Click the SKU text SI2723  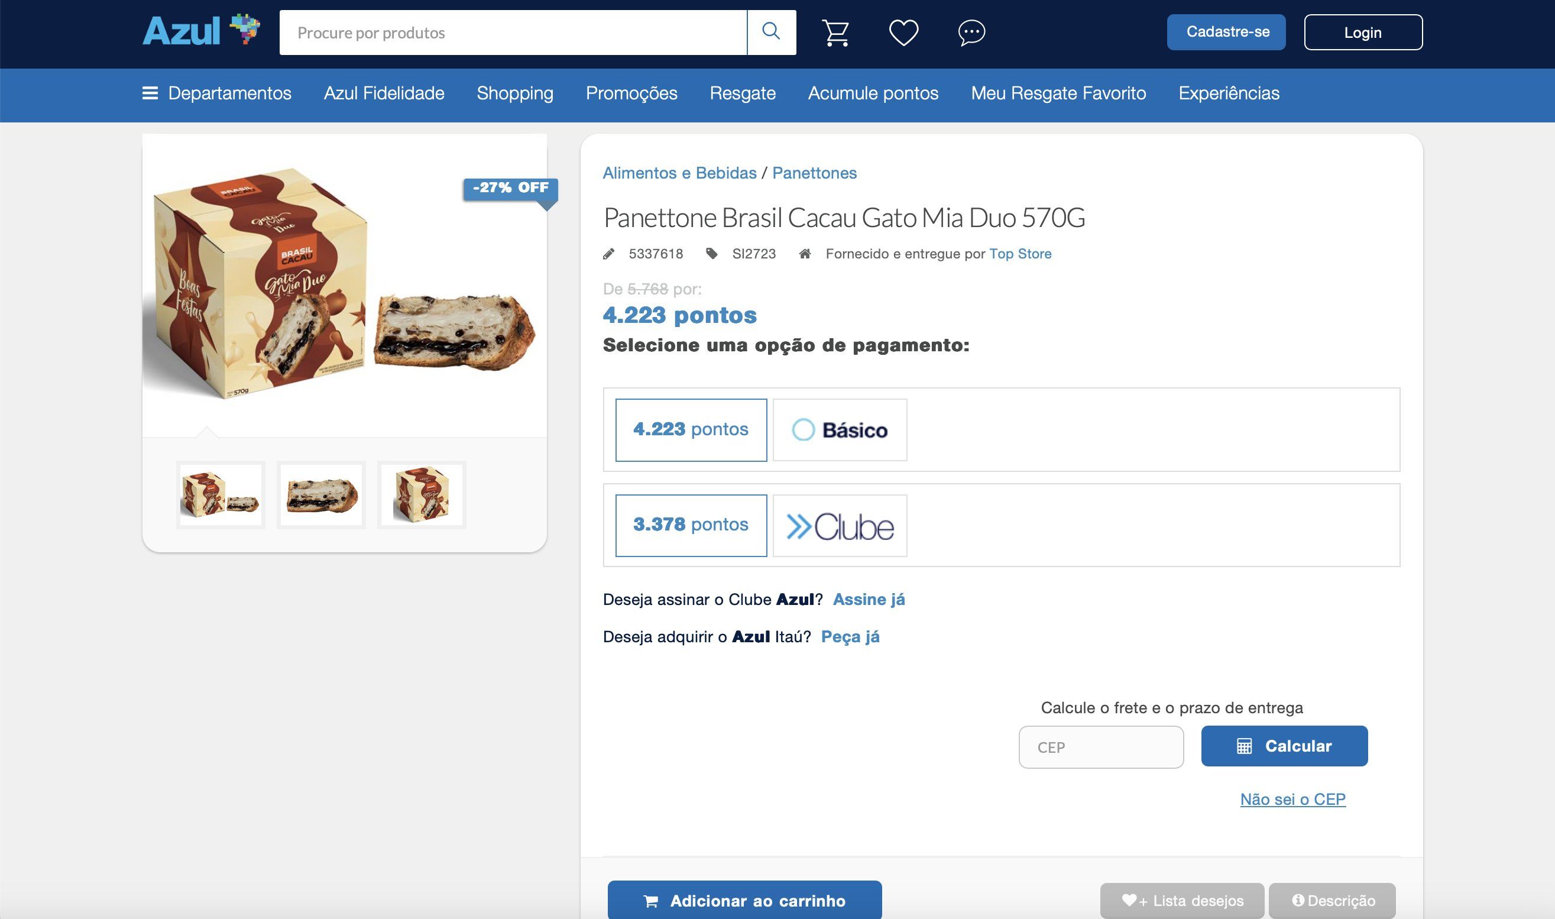coord(754,254)
